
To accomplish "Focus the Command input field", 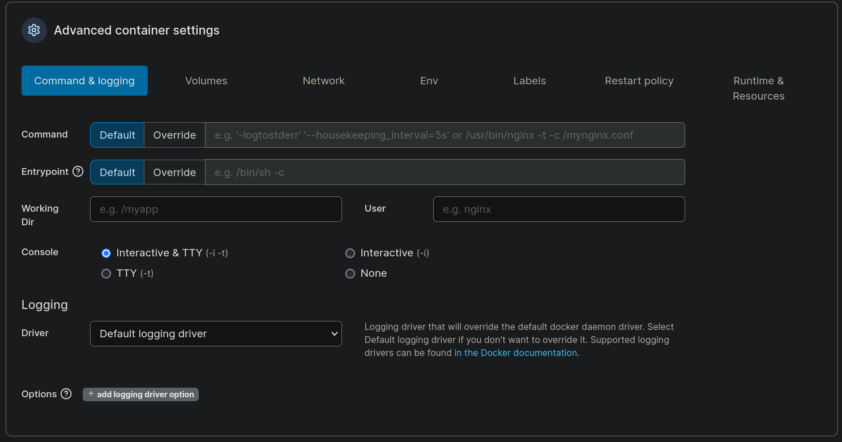I will click(x=444, y=135).
